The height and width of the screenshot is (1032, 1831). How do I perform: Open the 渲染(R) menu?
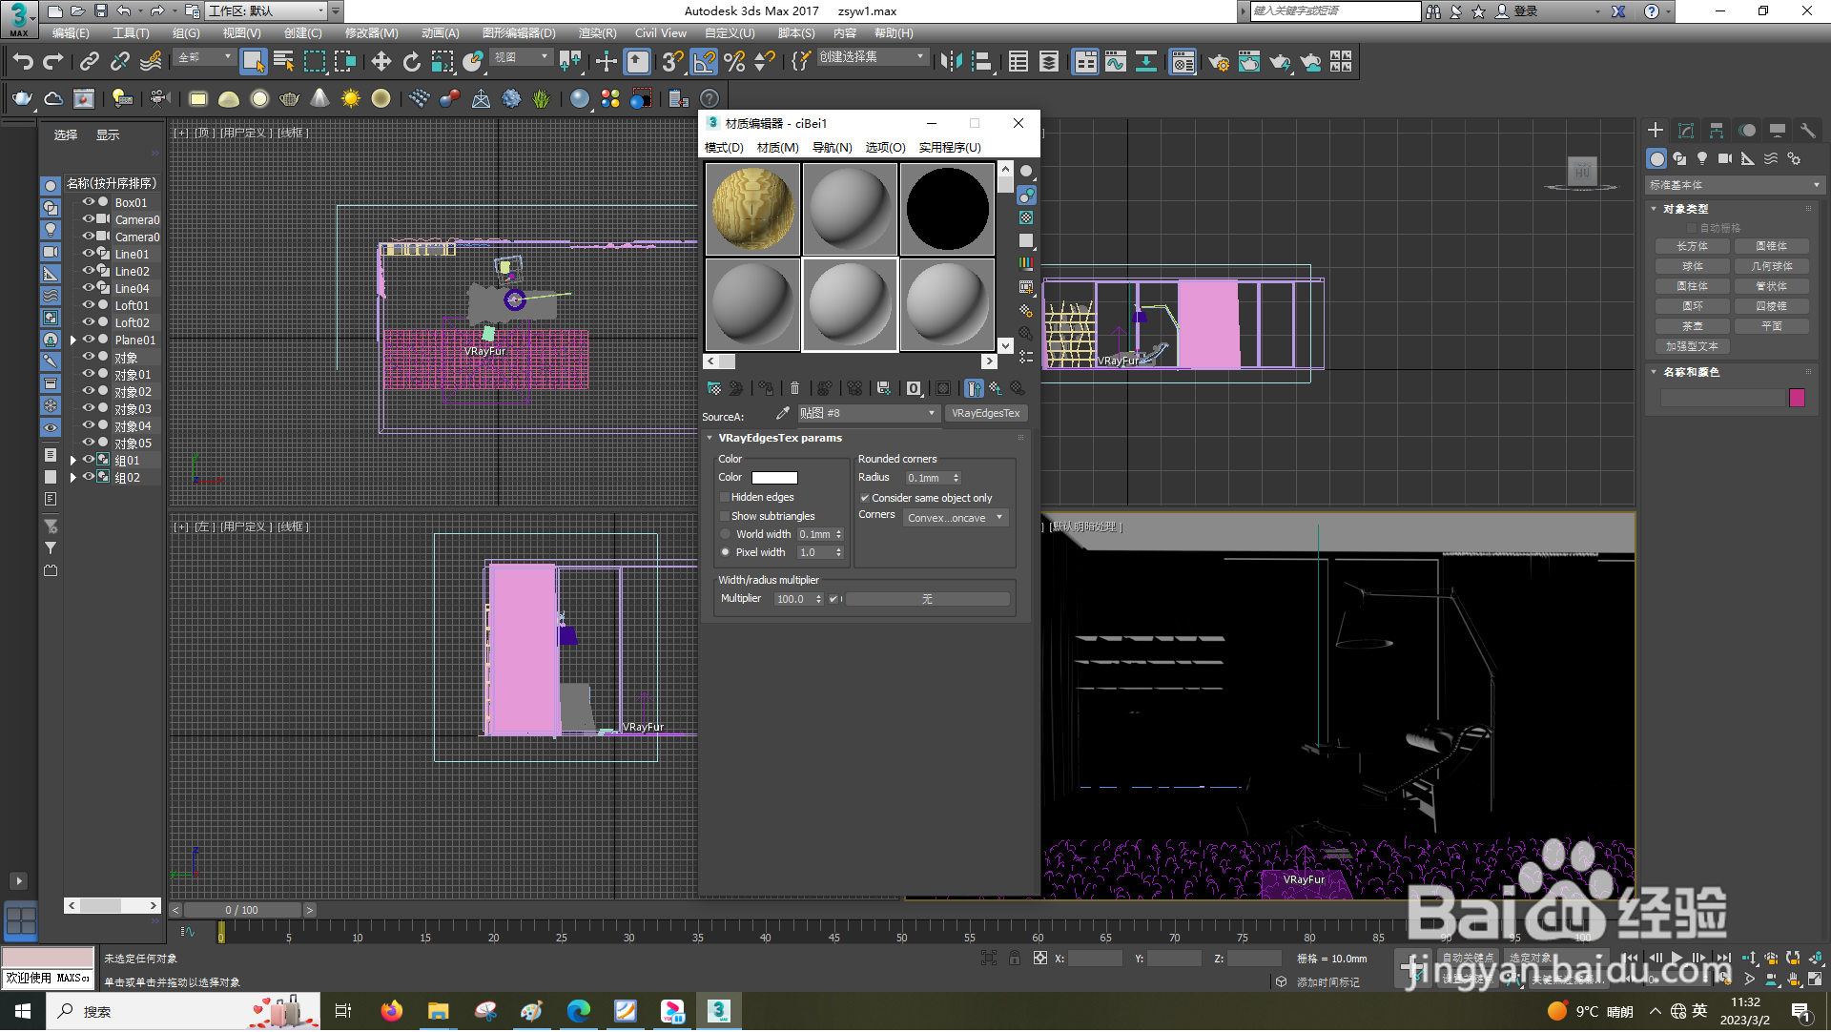597,33
